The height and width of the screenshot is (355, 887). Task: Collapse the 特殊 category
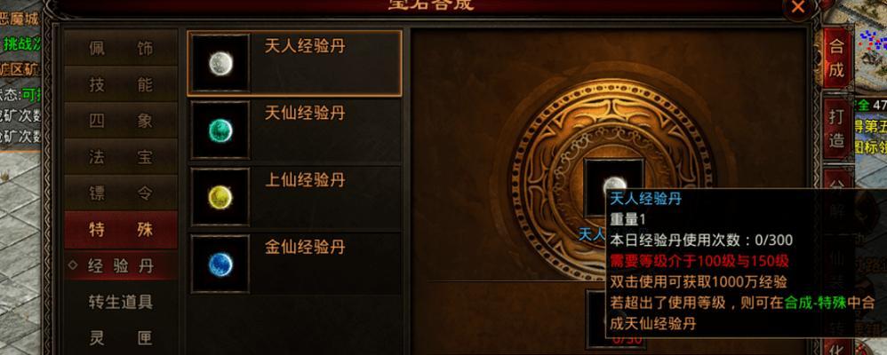pyautogui.click(x=121, y=230)
